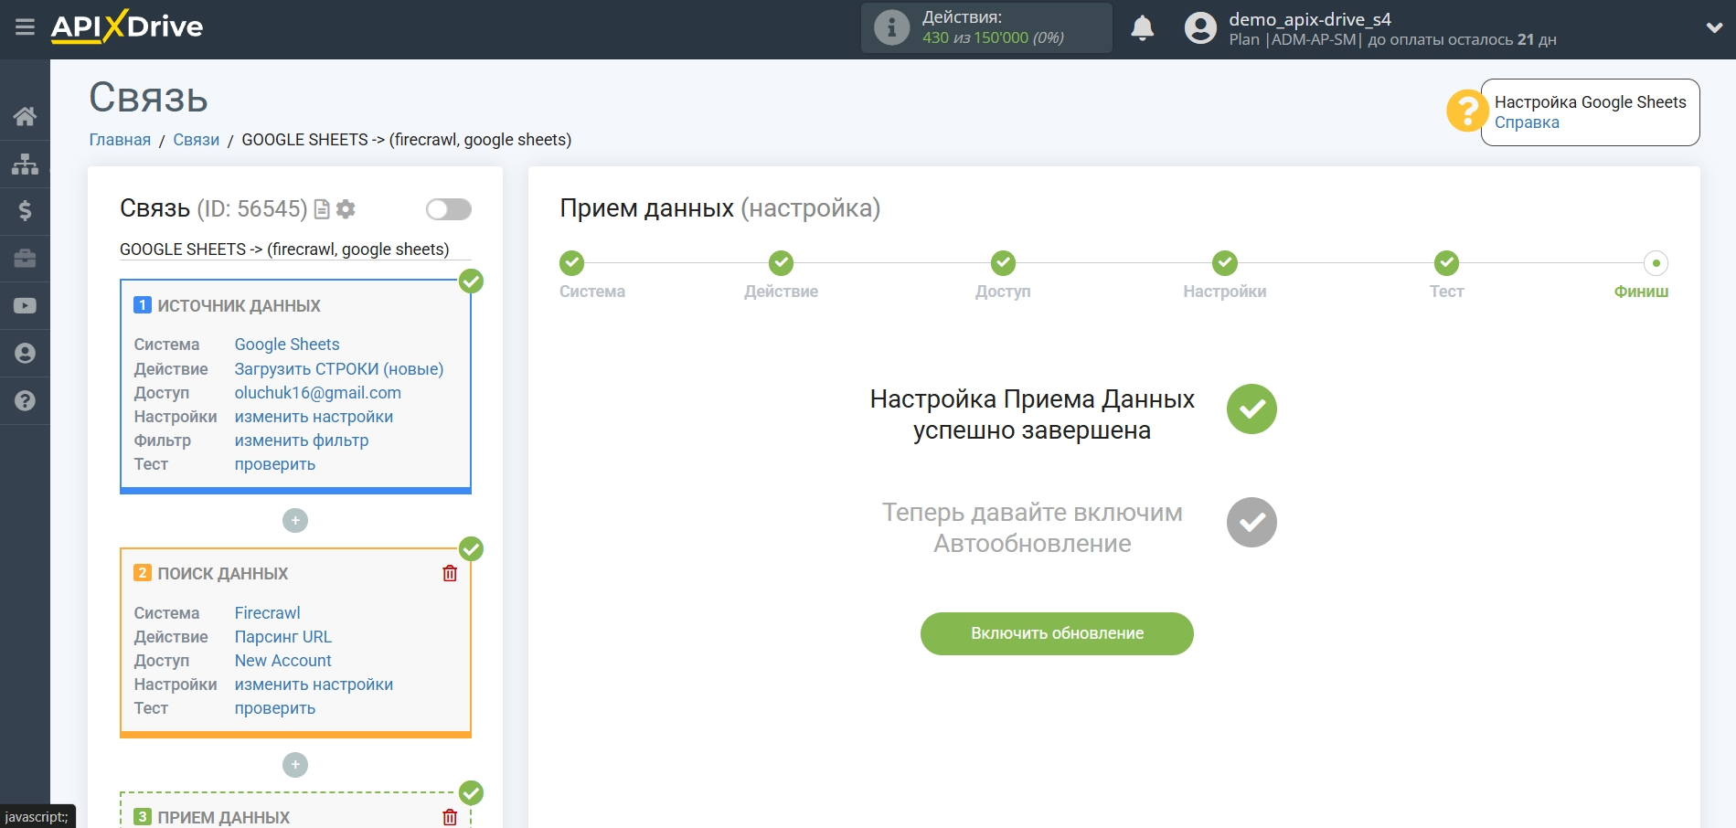Open the New Account access link in Поиск данных
Screen dimensions: 1736x828
click(x=282, y=660)
